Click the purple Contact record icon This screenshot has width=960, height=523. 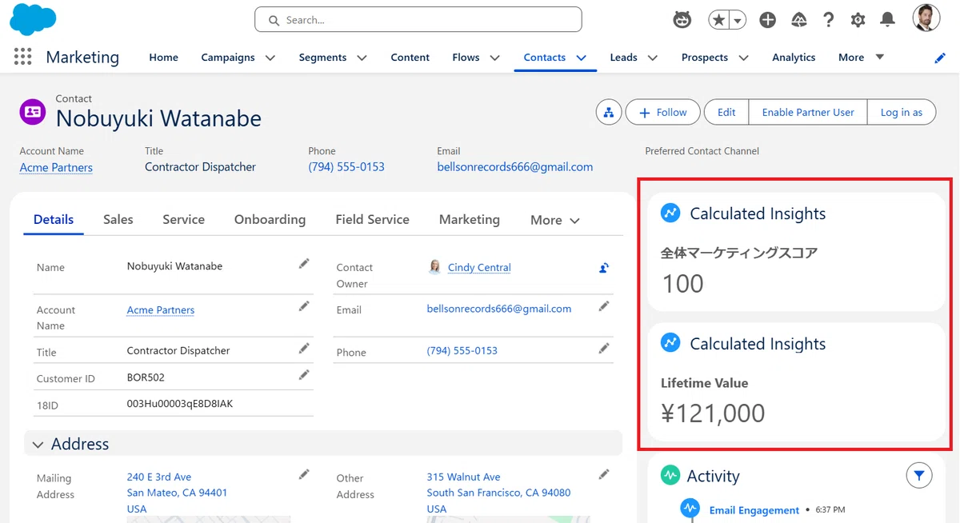(33, 112)
